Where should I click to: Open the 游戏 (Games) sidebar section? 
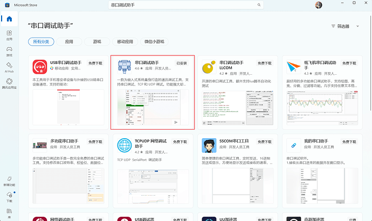tap(9, 52)
